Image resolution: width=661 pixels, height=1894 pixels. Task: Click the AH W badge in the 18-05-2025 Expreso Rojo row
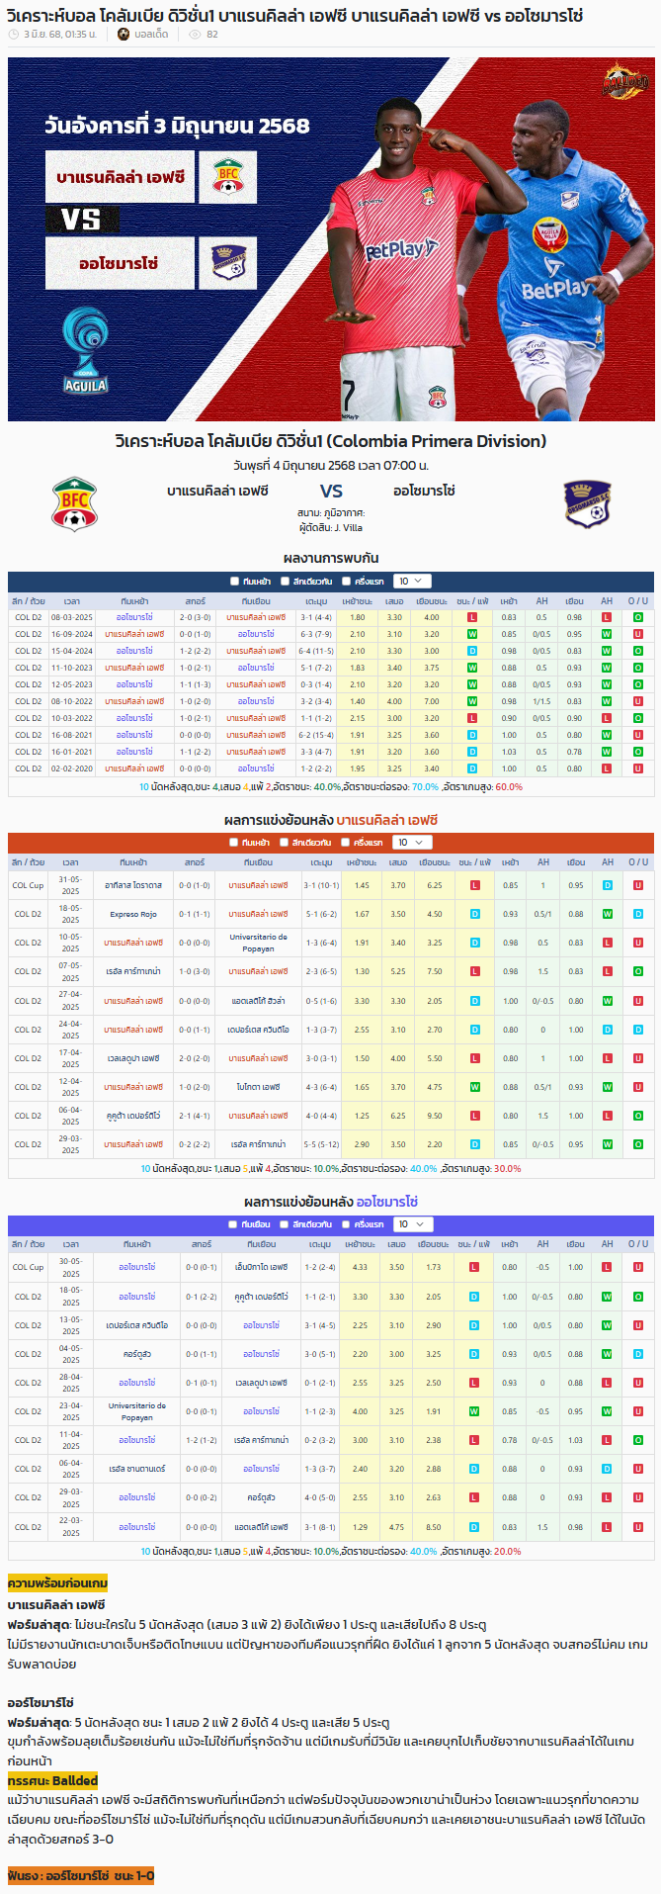[x=607, y=914]
